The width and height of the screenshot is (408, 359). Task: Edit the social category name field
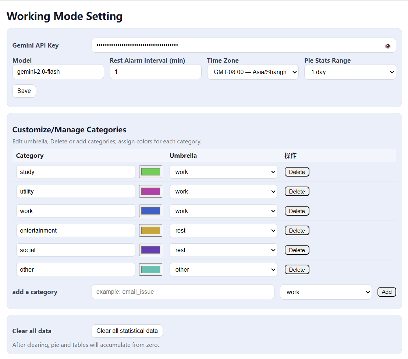76,250
